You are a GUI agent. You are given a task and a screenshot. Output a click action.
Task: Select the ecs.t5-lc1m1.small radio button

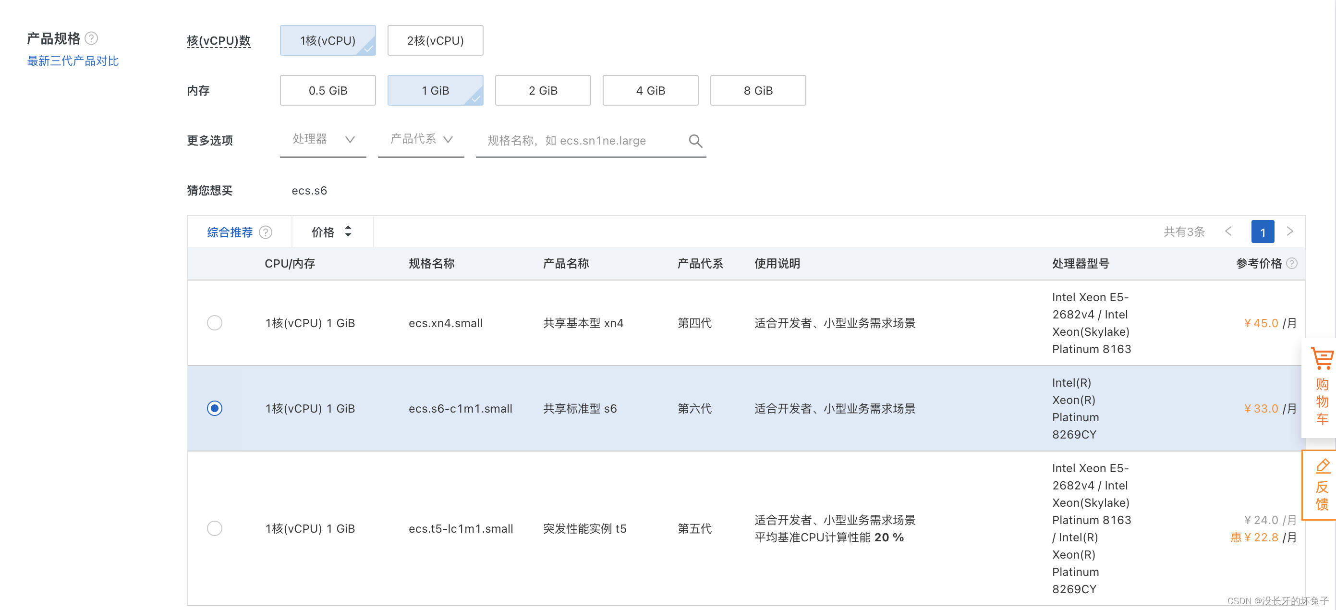pos(214,528)
